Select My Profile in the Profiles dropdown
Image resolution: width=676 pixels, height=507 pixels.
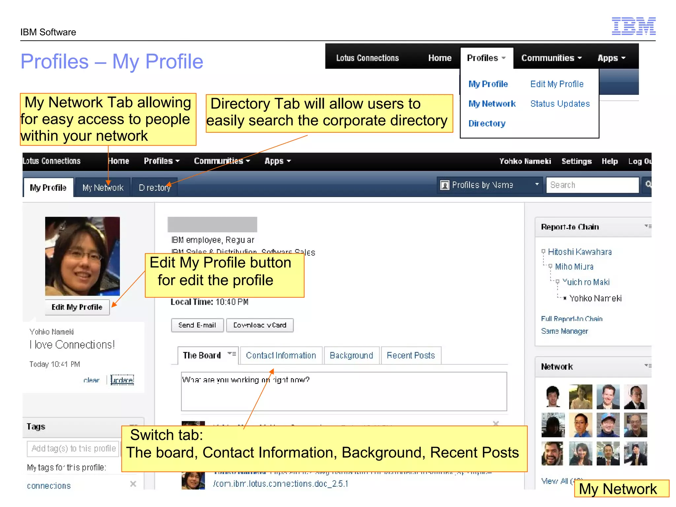point(488,84)
